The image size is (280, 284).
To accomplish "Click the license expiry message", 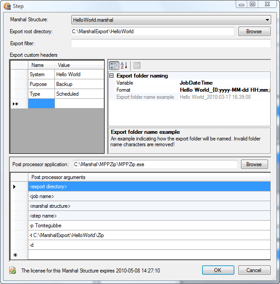I will 90,271.
